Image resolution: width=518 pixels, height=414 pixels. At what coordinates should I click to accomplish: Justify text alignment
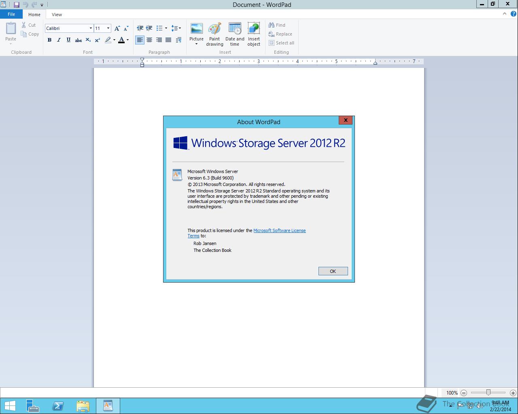(168, 40)
